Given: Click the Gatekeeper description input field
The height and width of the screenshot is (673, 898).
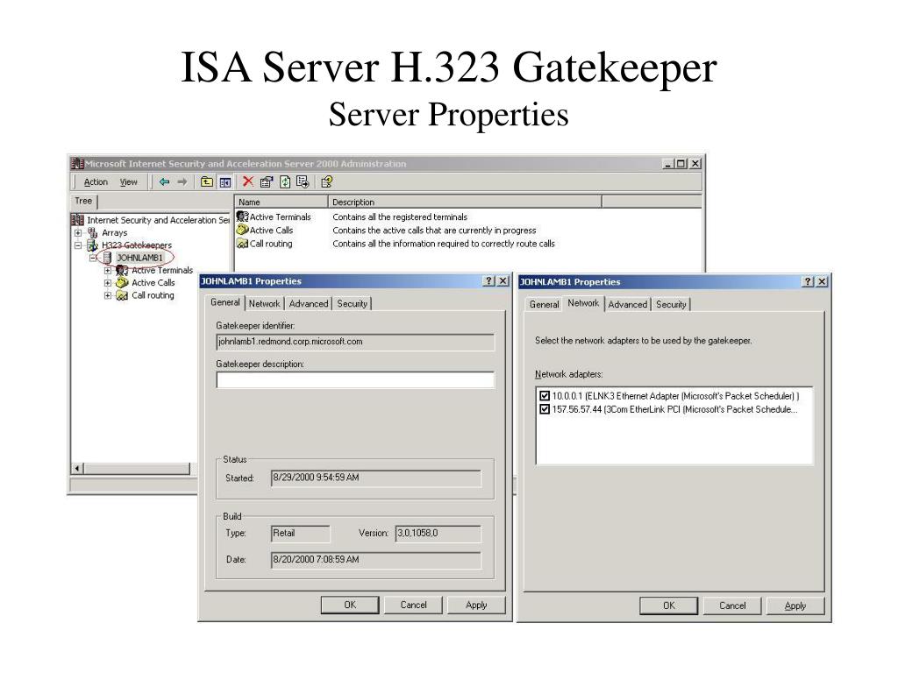Looking at the screenshot, I should pos(355,380).
